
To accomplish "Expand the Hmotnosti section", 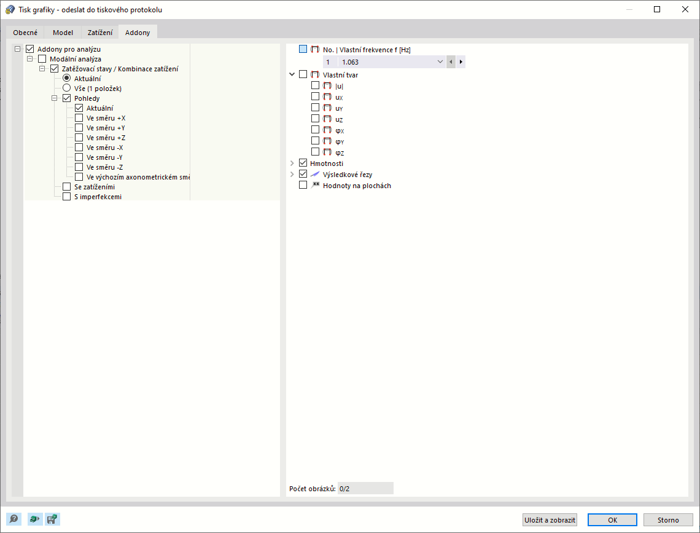I will tap(292, 163).
